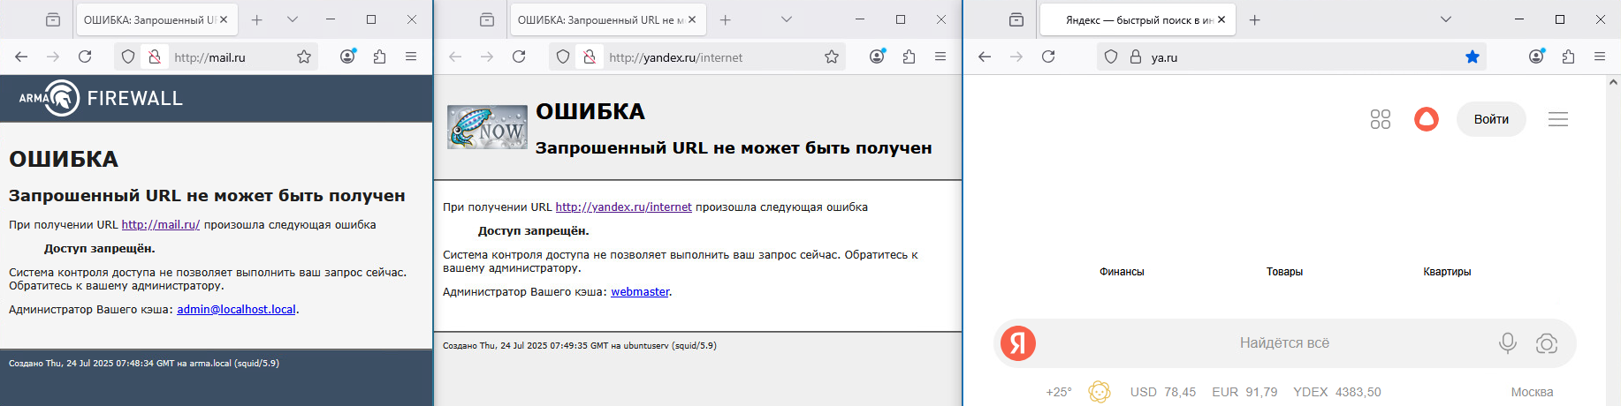
Task: Bookmark the mail.ru page with star icon
Action: coord(304,56)
